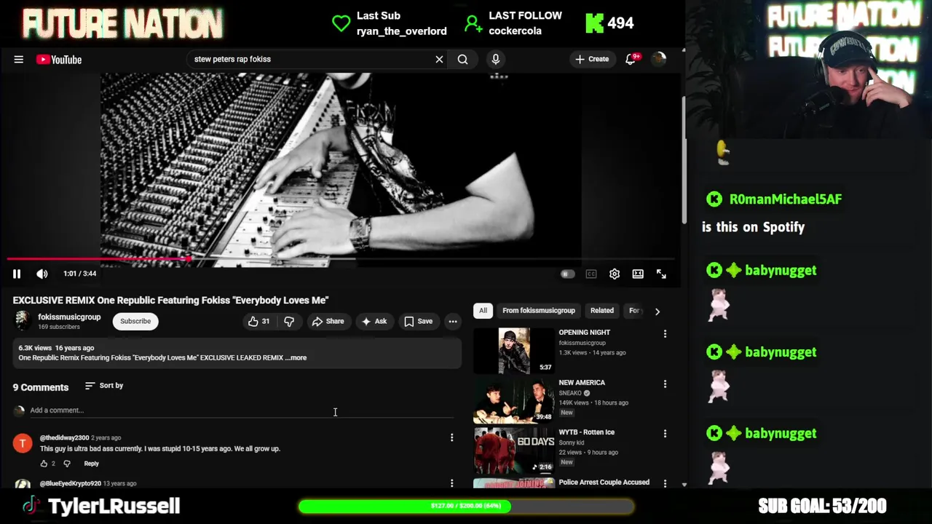Start voice search with microphone
Screen dimensions: 932x524
click(x=496, y=60)
